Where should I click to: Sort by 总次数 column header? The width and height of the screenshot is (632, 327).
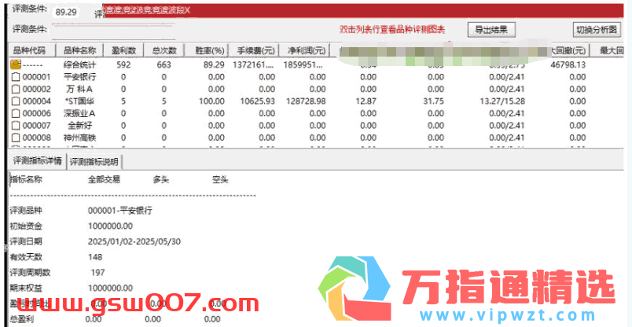click(x=164, y=50)
